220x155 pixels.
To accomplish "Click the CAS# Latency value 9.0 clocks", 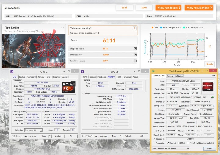I will (121, 102).
